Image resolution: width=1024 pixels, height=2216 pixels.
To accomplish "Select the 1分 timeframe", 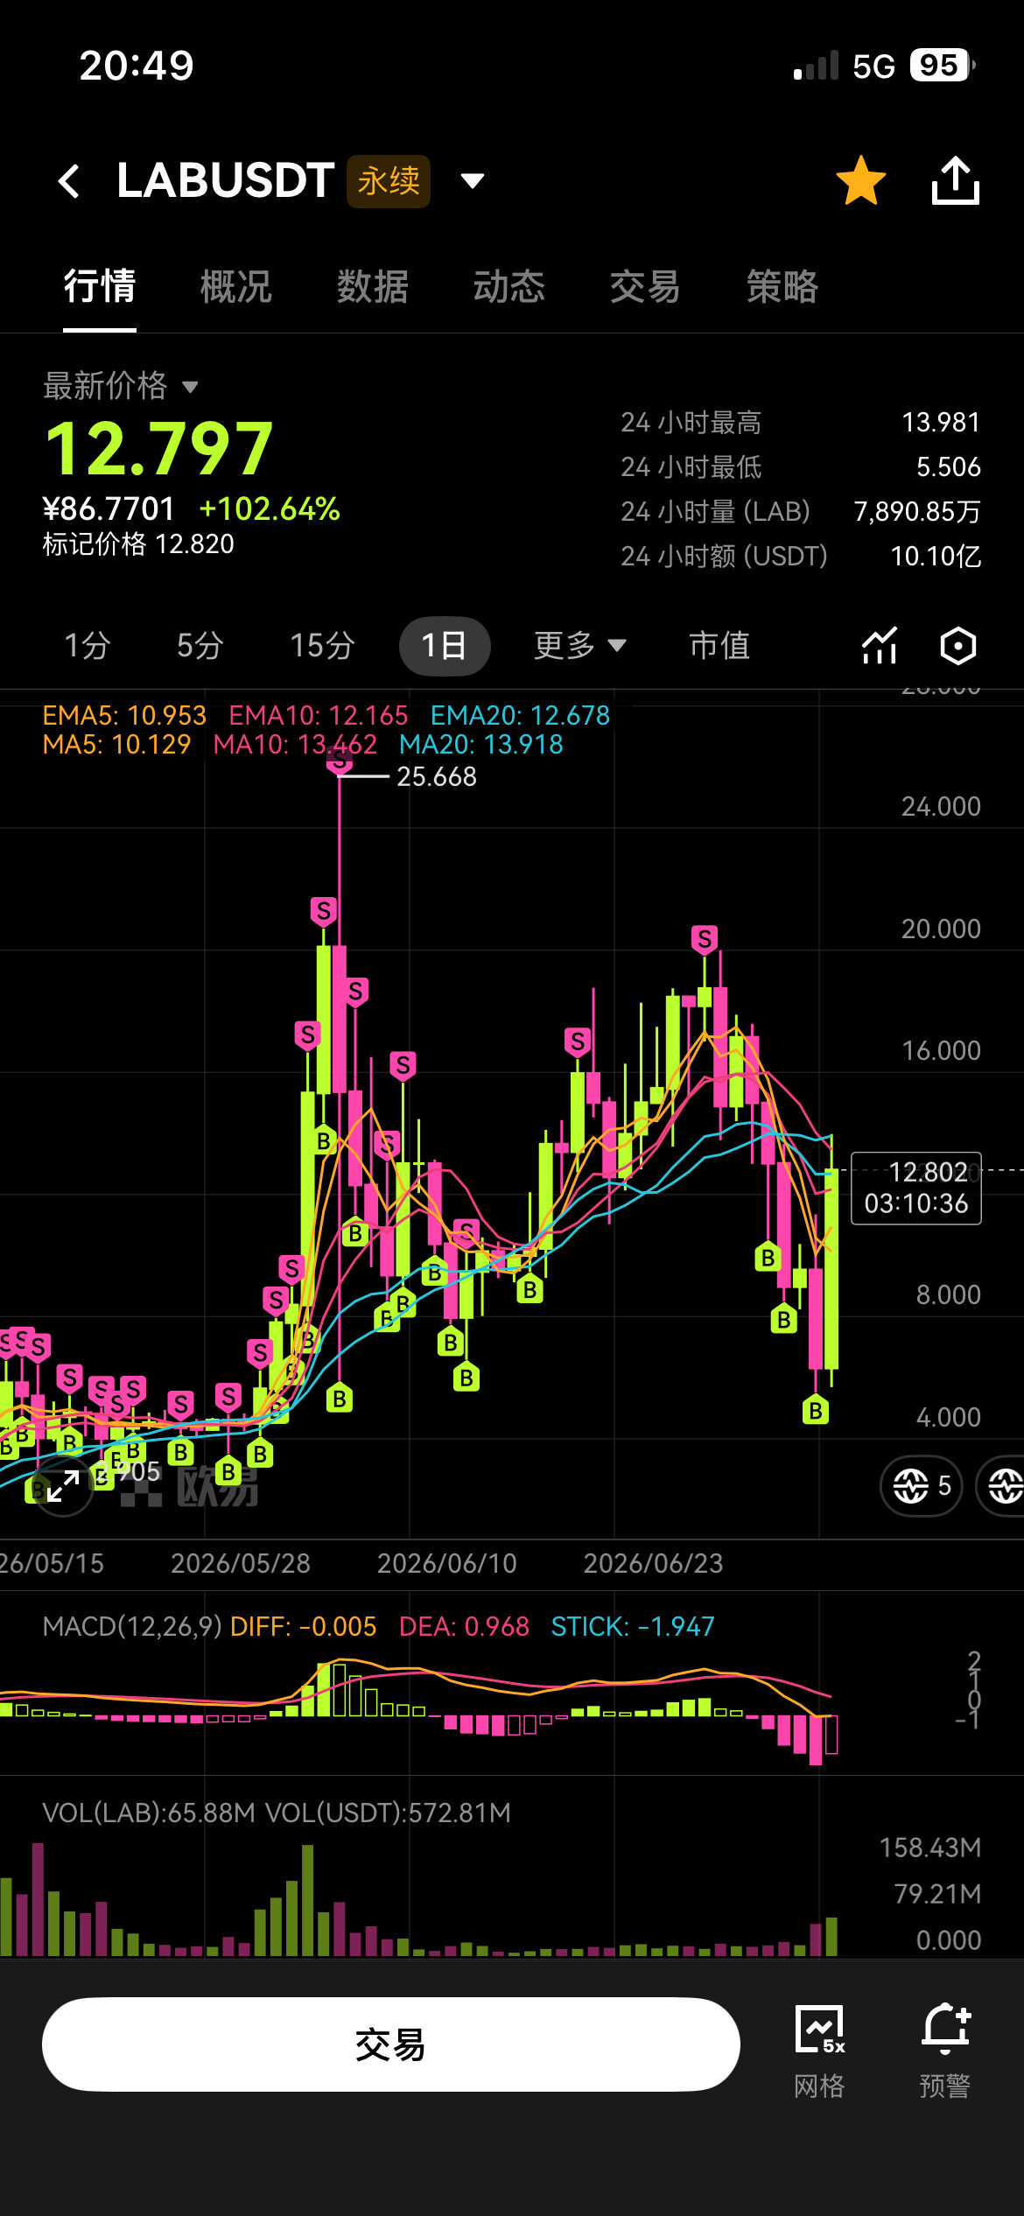I will click(x=88, y=646).
